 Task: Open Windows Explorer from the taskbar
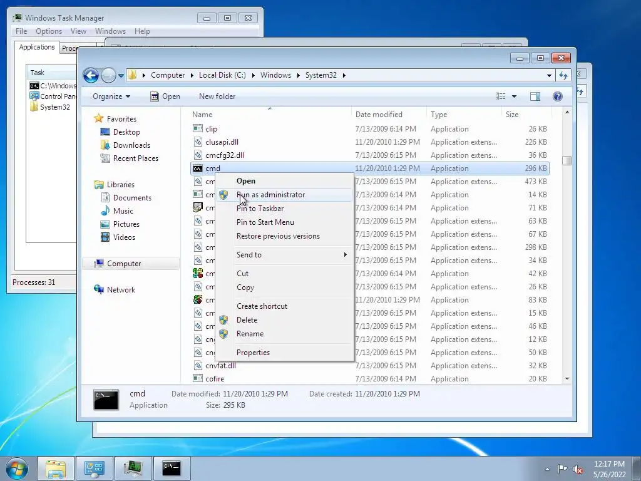[56, 468]
